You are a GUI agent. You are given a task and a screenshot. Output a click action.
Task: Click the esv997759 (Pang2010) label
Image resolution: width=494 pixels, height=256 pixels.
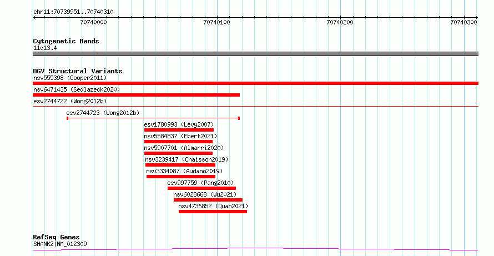click(201, 183)
